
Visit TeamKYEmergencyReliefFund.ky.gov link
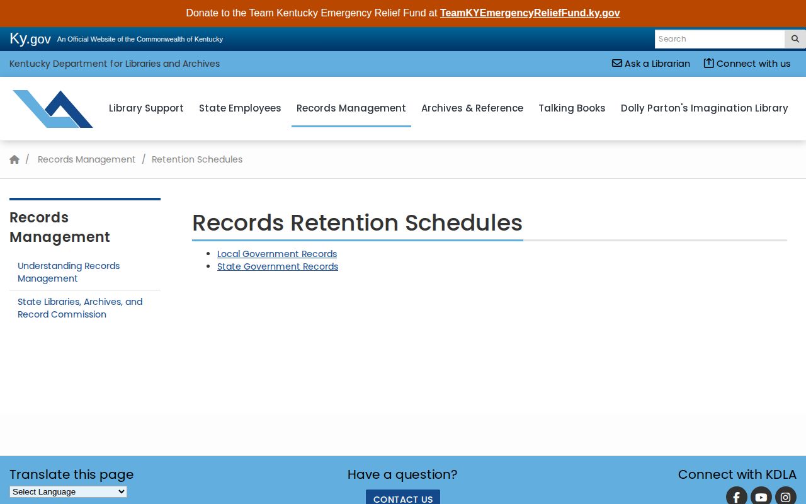tap(530, 13)
